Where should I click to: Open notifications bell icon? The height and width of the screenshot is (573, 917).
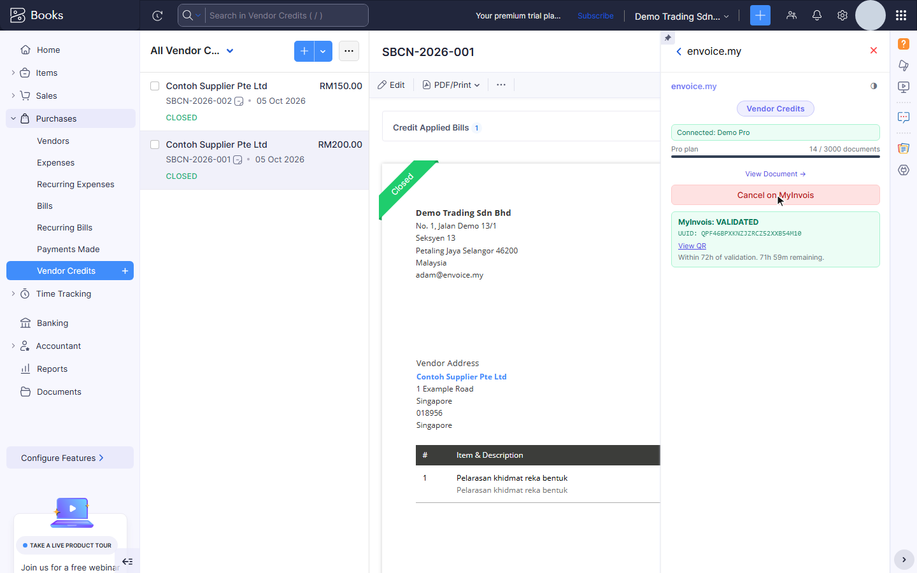[817, 15]
